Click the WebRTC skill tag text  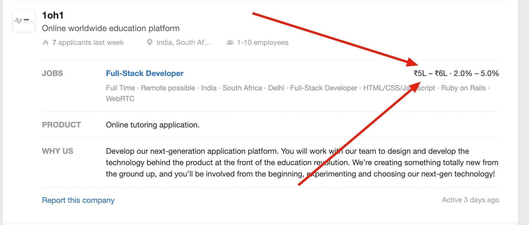click(x=120, y=99)
